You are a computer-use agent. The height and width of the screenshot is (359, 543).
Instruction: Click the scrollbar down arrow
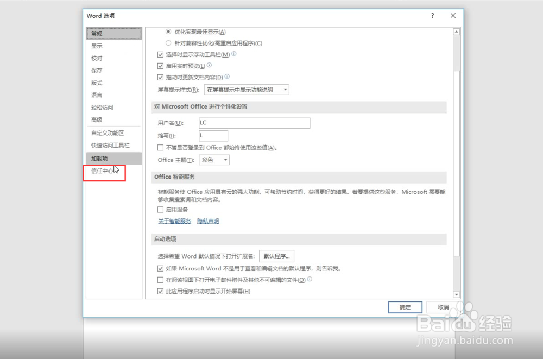457,294
